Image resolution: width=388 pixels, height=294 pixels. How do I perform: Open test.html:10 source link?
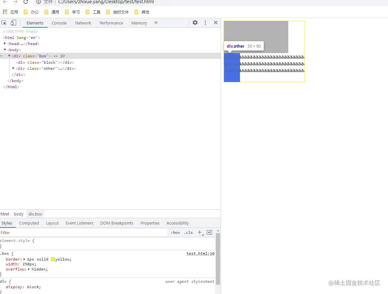200,253
